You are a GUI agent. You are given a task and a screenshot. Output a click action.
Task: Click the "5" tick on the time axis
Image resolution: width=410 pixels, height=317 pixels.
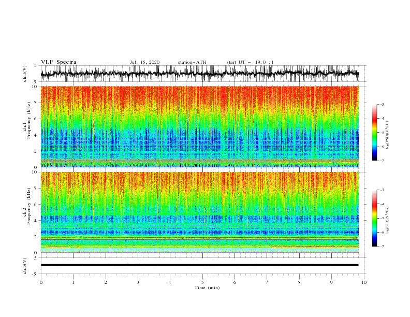202,282
